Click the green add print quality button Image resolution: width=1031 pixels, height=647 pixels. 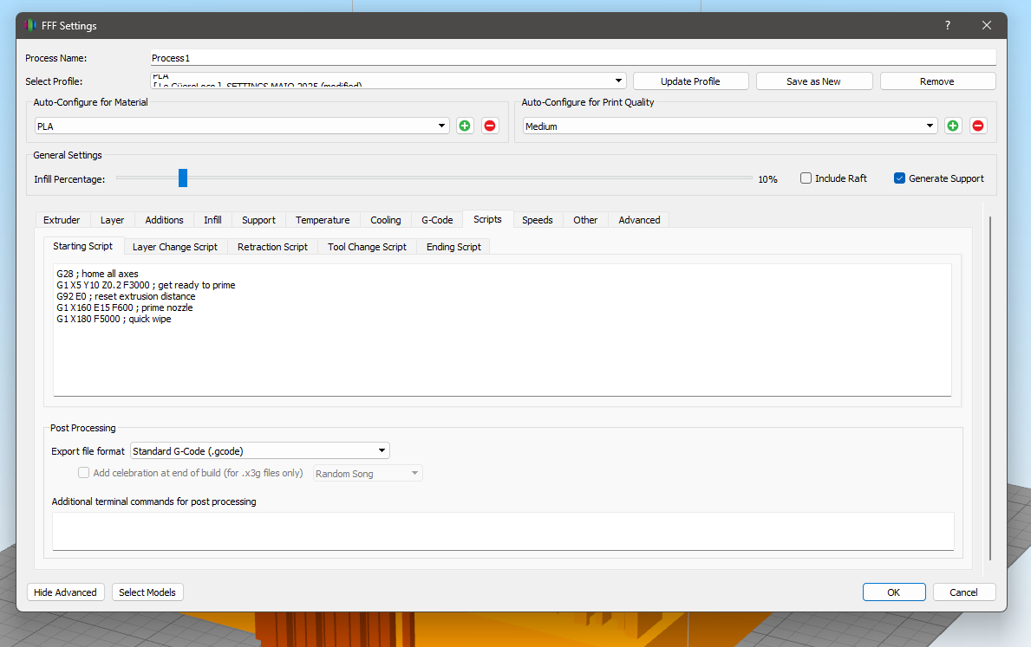point(953,126)
